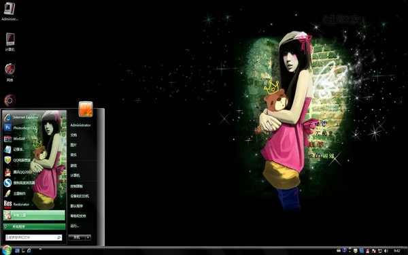Click the shutdown button
Image resolution: width=408 pixels, height=255 pixels.
(x=77, y=237)
